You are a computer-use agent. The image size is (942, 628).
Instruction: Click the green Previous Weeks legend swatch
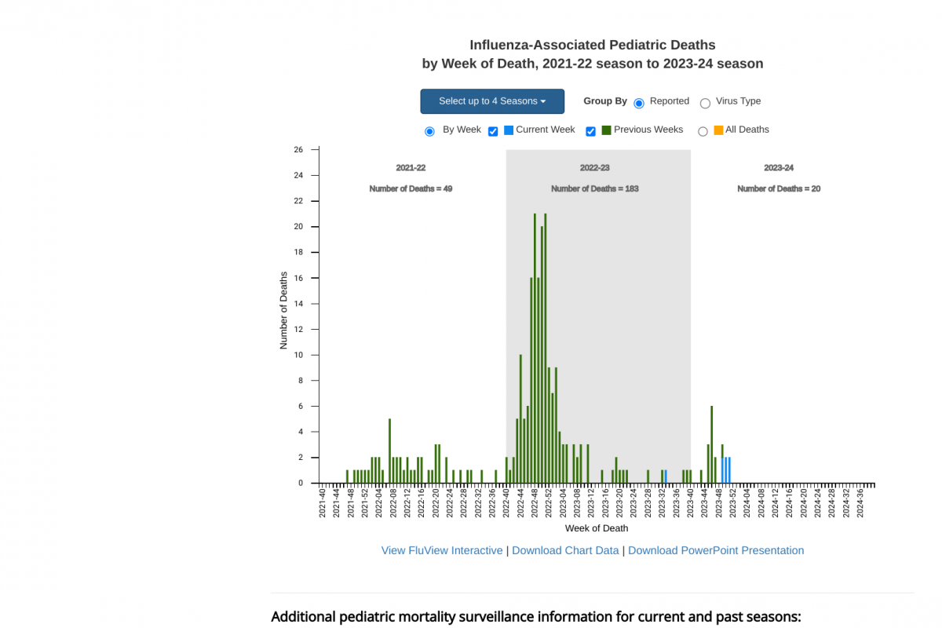(607, 130)
